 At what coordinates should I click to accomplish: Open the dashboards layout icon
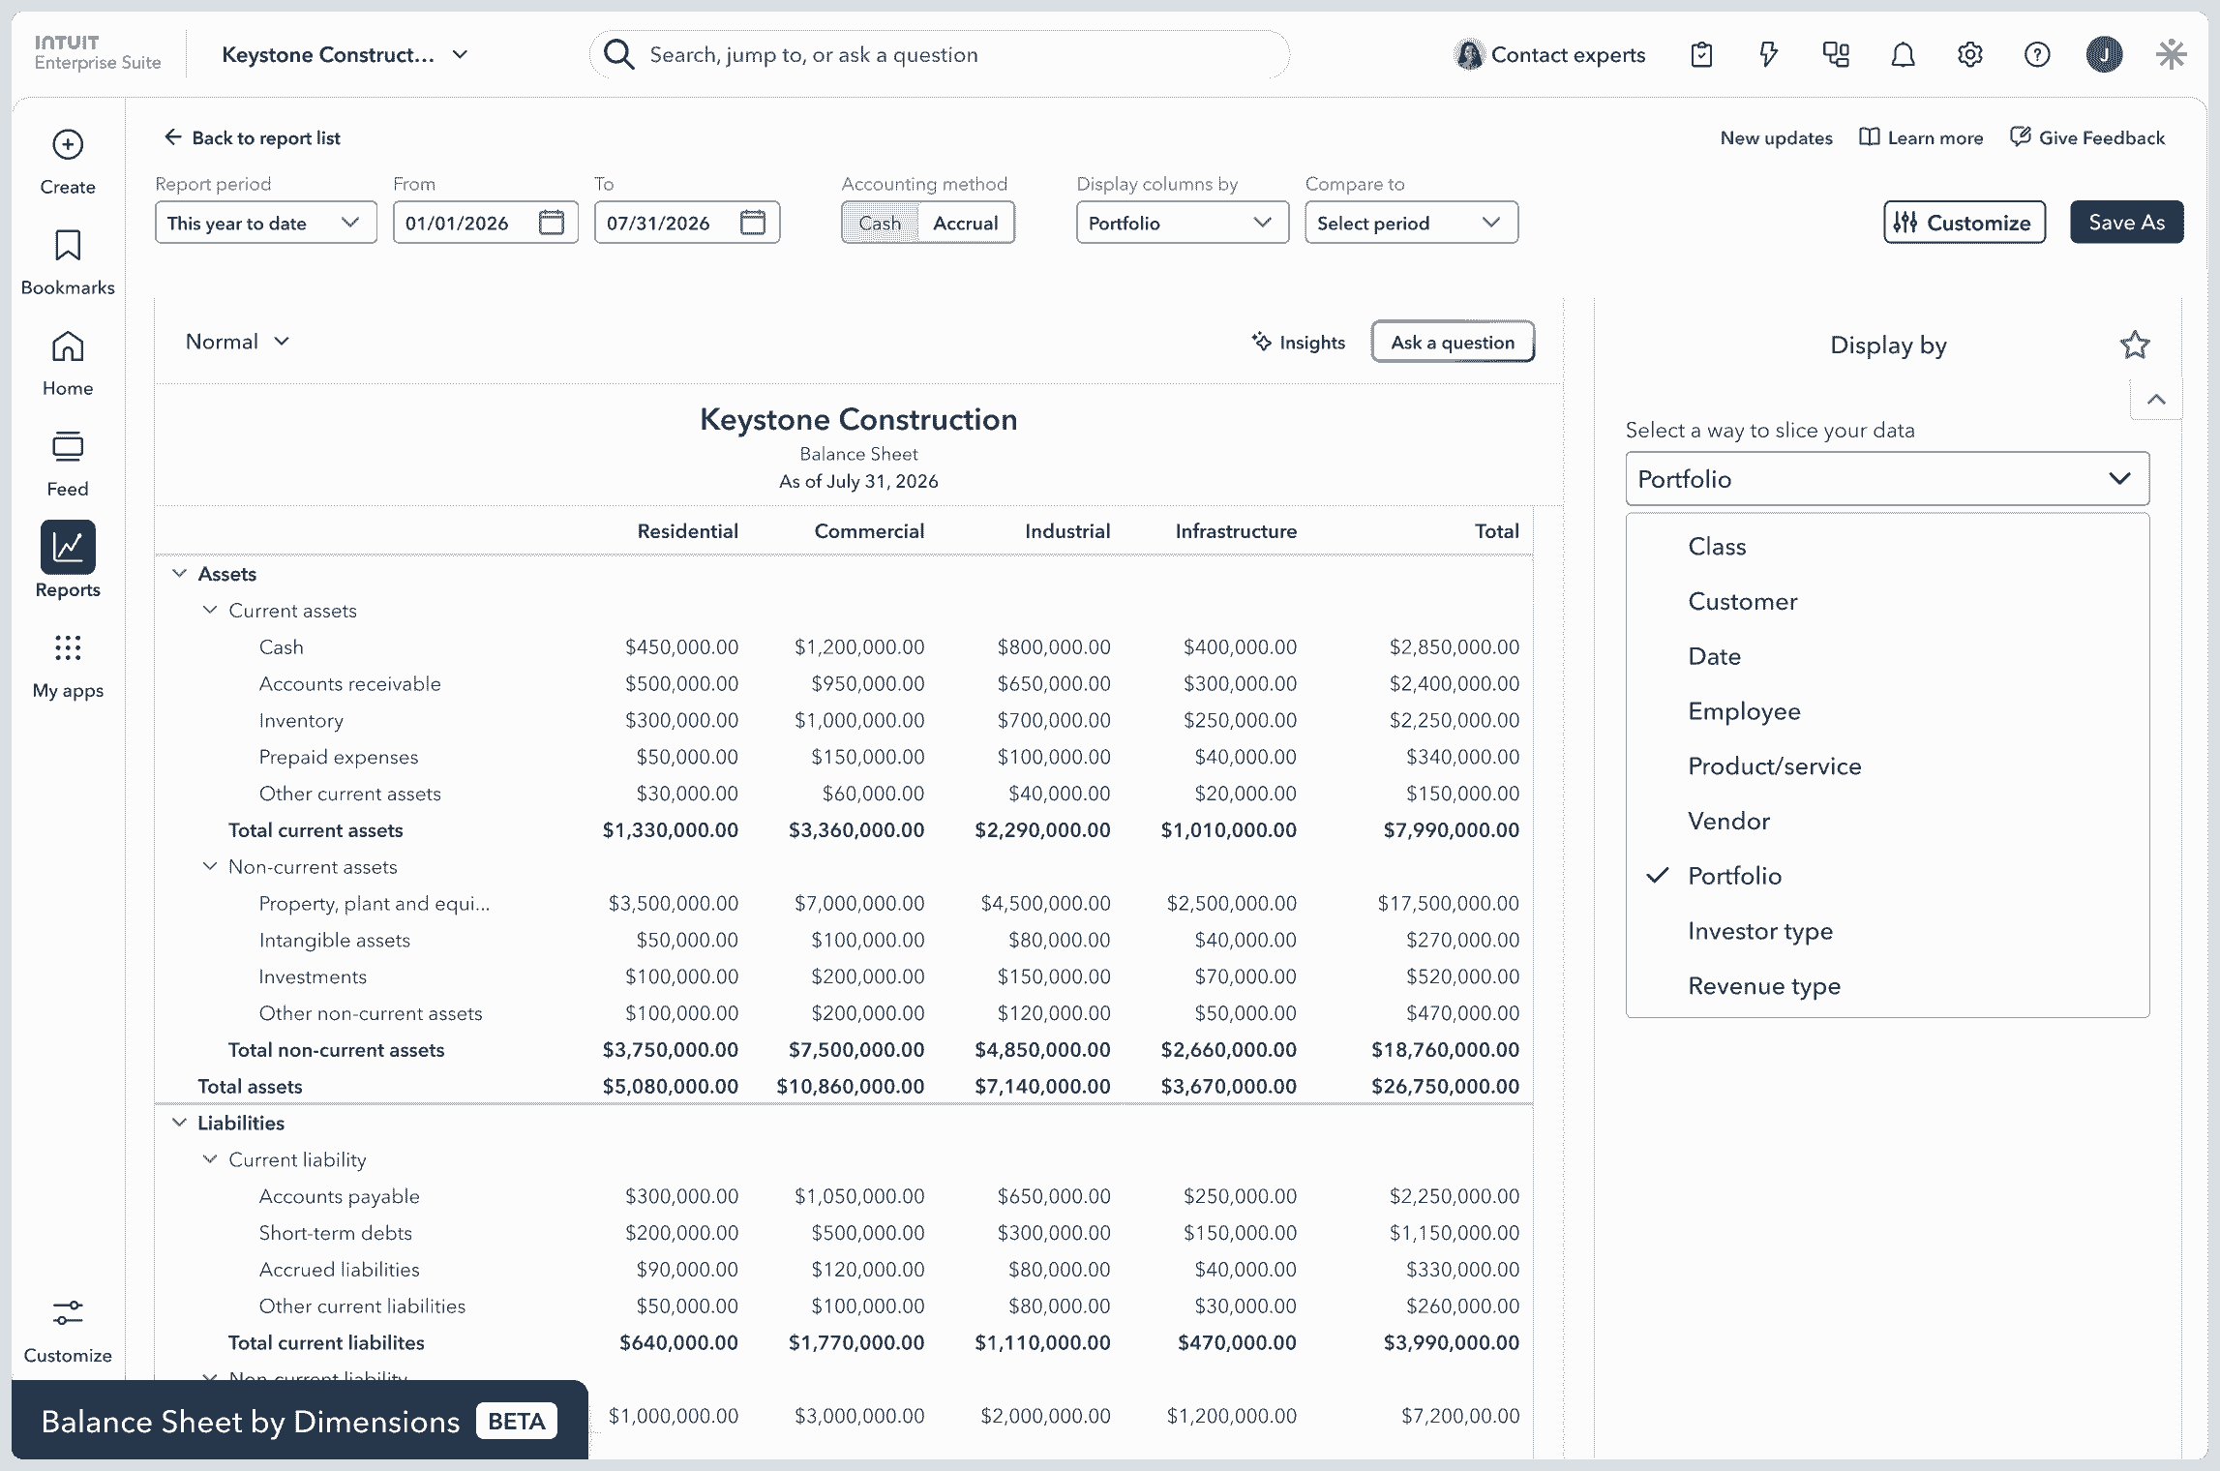click(x=1836, y=54)
